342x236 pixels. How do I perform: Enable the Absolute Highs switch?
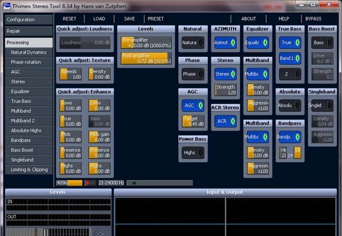click(290, 105)
